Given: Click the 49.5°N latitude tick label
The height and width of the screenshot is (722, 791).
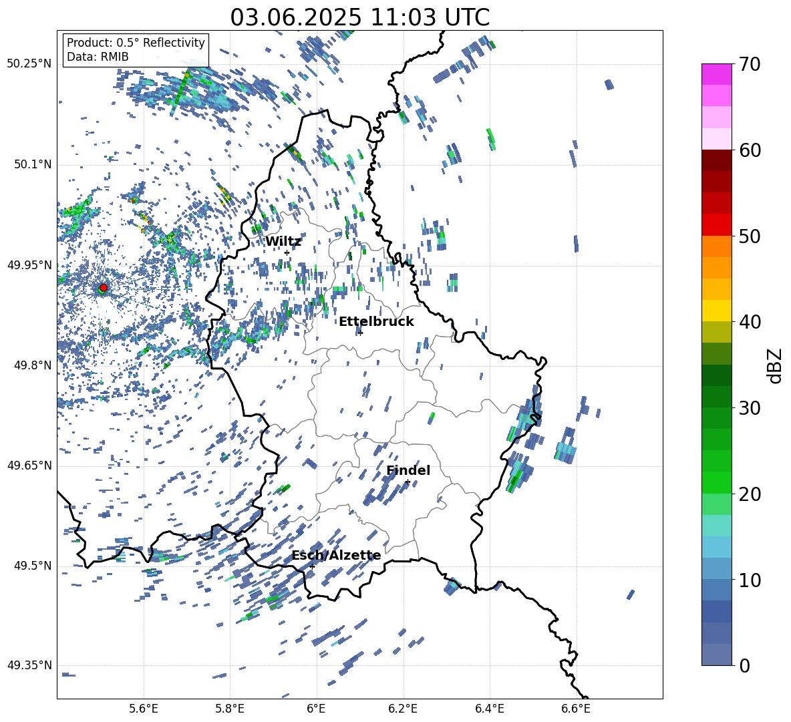Looking at the screenshot, I should coord(32,566).
